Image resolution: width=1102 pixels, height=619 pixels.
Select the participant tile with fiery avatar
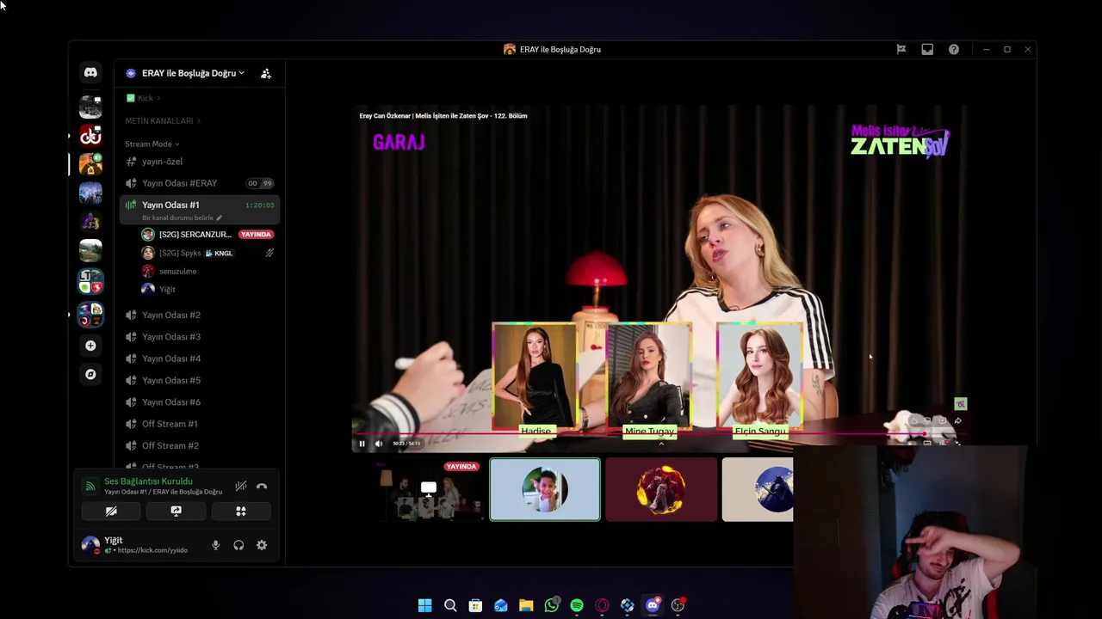tap(661, 489)
